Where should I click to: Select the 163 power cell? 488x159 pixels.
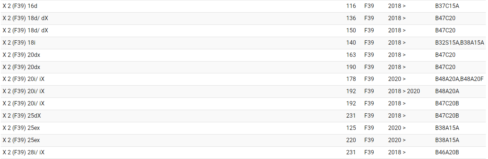pos(351,55)
